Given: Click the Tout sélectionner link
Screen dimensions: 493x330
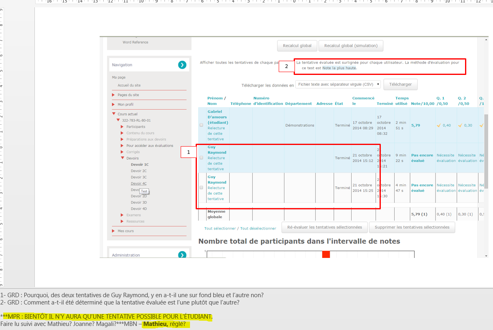Looking at the screenshot, I should [x=220, y=228].
